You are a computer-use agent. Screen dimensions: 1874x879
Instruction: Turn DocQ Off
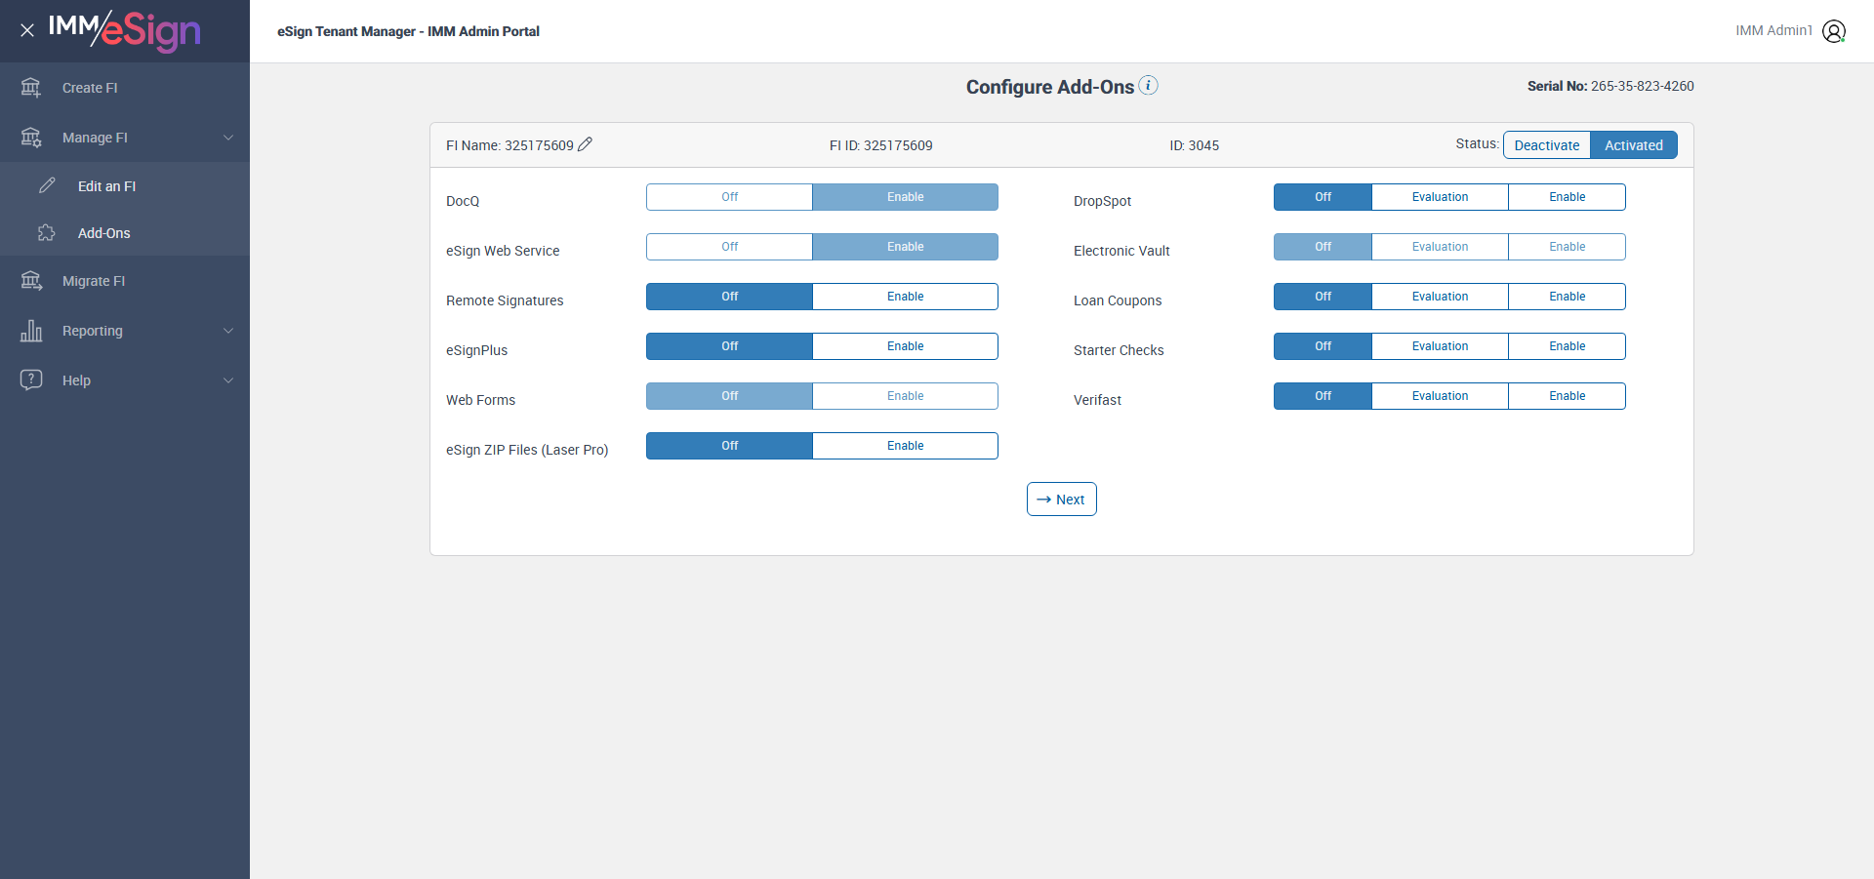pos(729,197)
